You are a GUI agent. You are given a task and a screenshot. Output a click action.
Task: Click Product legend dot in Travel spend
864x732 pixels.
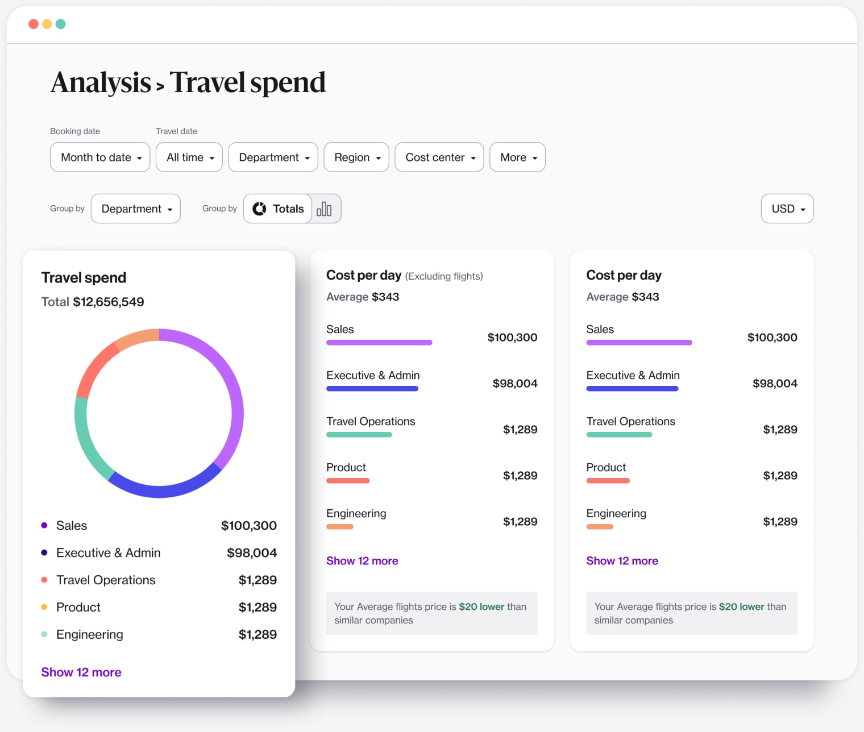pyautogui.click(x=44, y=607)
